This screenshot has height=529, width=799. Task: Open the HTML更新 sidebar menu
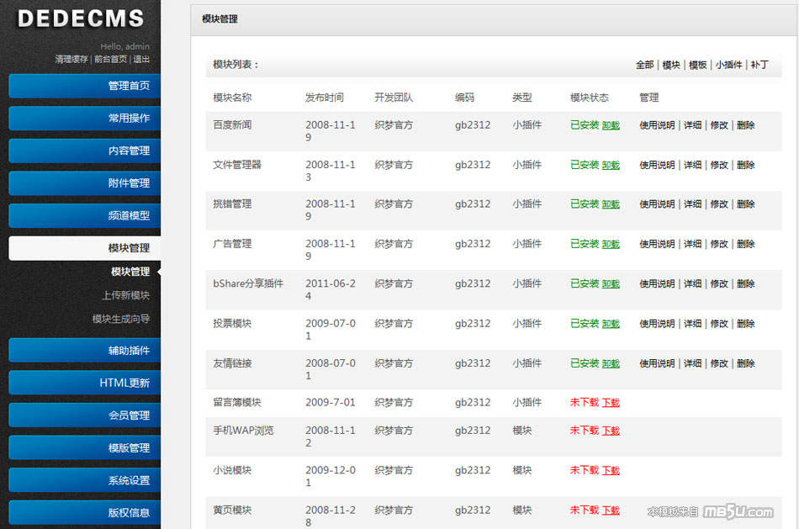tap(84, 383)
